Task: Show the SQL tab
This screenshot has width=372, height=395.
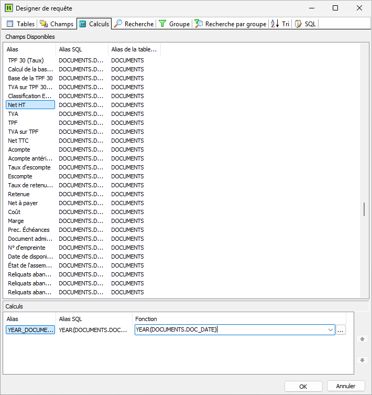Action: (x=305, y=24)
